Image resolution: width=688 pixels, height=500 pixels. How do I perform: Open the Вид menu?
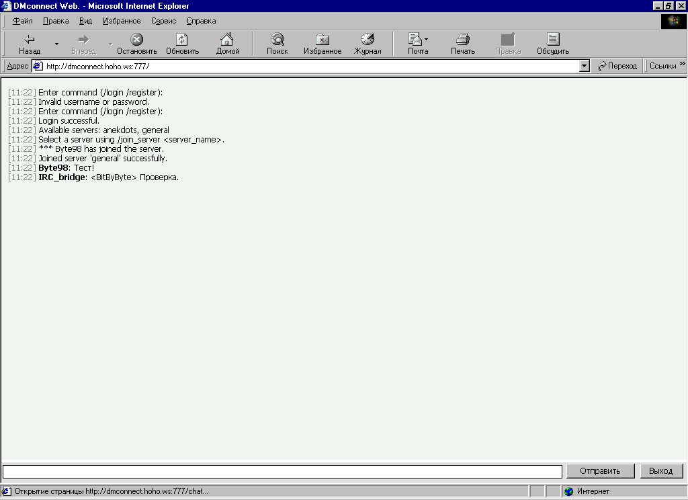coord(85,21)
